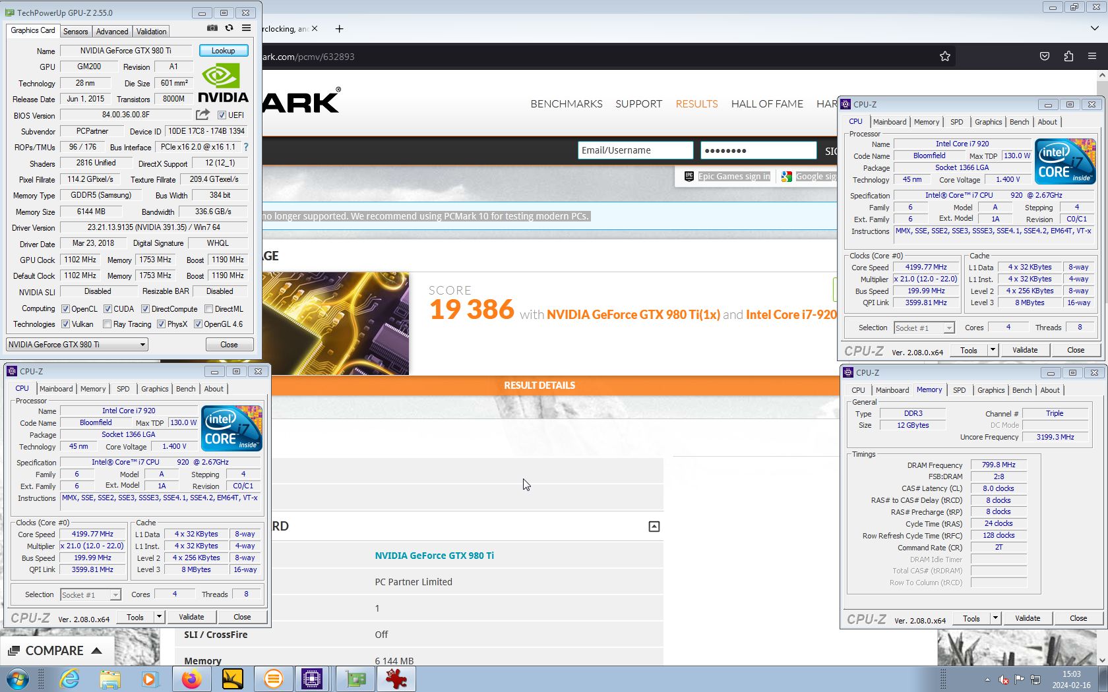
Task: Close the current browser tab
Action: (x=315, y=29)
